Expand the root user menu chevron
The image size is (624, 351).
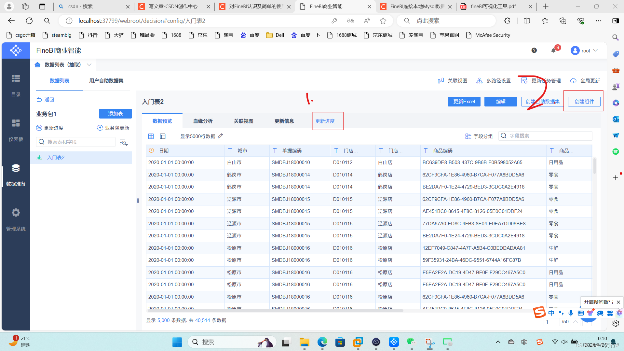(595, 50)
